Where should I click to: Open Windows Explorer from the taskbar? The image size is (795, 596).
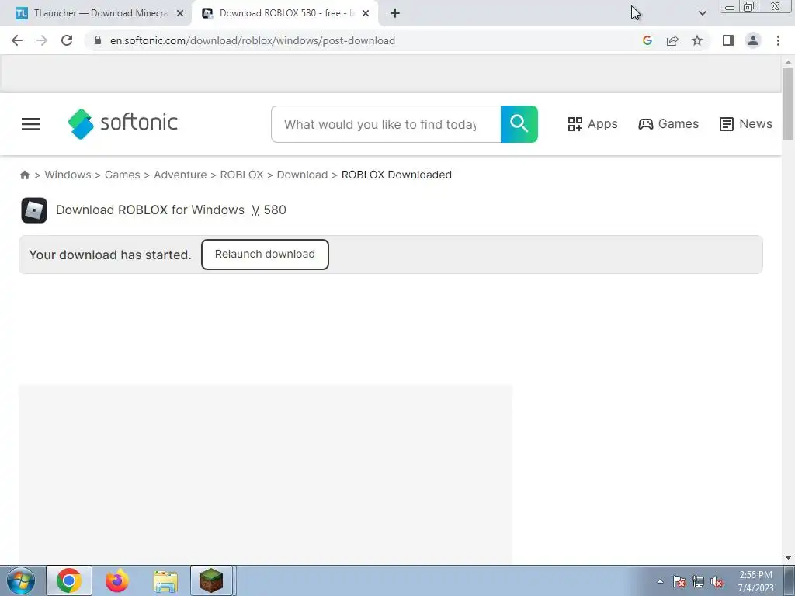coord(165,580)
